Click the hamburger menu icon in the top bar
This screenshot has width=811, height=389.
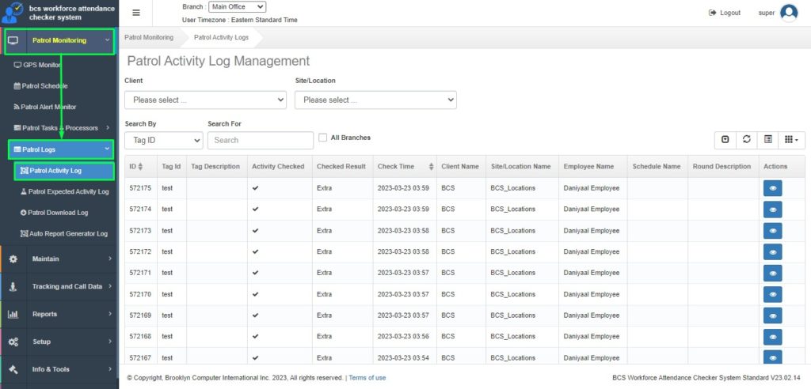[x=136, y=13]
